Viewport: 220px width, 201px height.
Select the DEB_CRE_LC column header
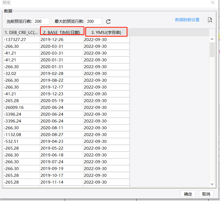coord(21,33)
